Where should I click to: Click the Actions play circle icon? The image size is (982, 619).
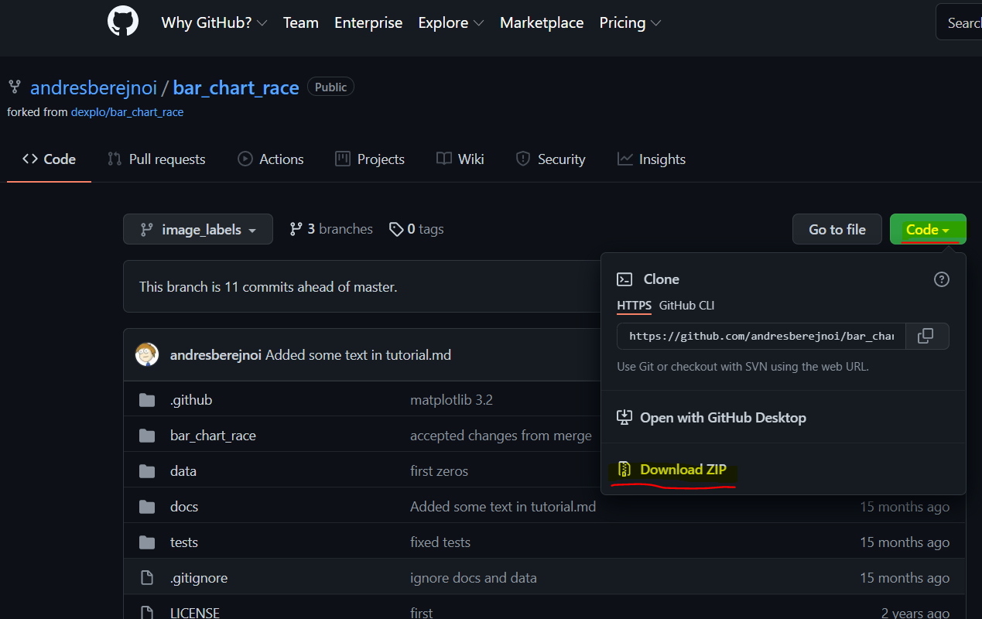click(x=245, y=159)
